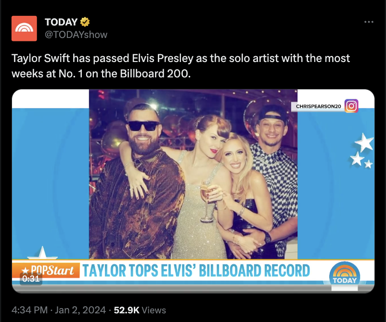Click the Taylor Tops Elvis' Billboard Record banner

tap(196, 271)
